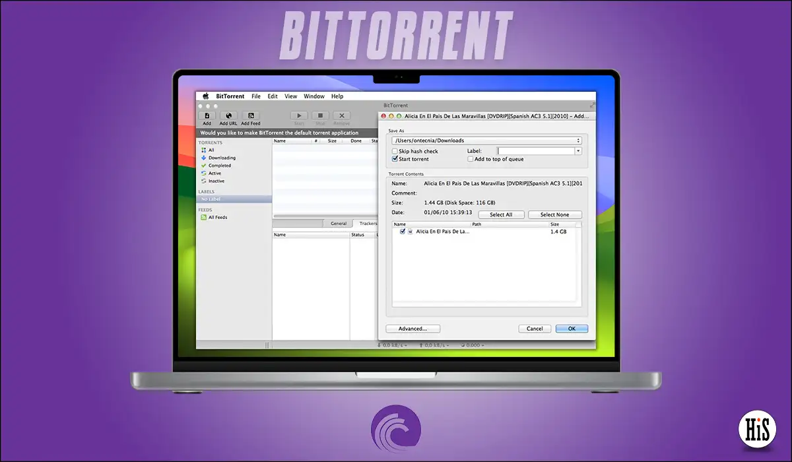Uncheck the Alicia En El Pais file checkbox
Image resolution: width=792 pixels, height=462 pixels.
pos(402,232)
